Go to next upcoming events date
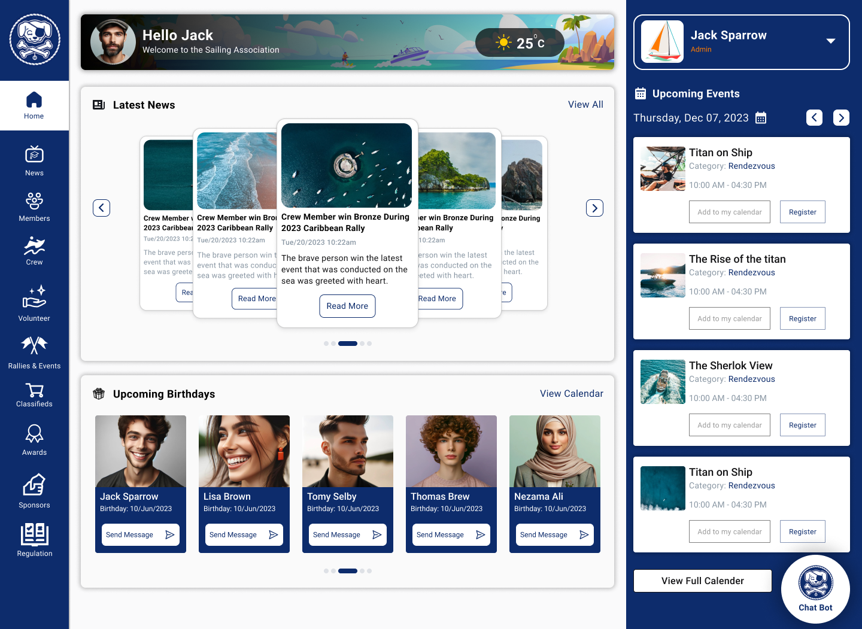This screenshot has height=629, width=862. (x=841, y=118)
